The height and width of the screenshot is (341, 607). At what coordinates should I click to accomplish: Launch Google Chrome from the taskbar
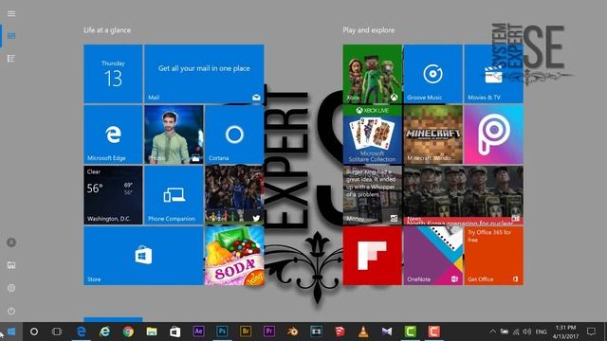click(128, 332)
